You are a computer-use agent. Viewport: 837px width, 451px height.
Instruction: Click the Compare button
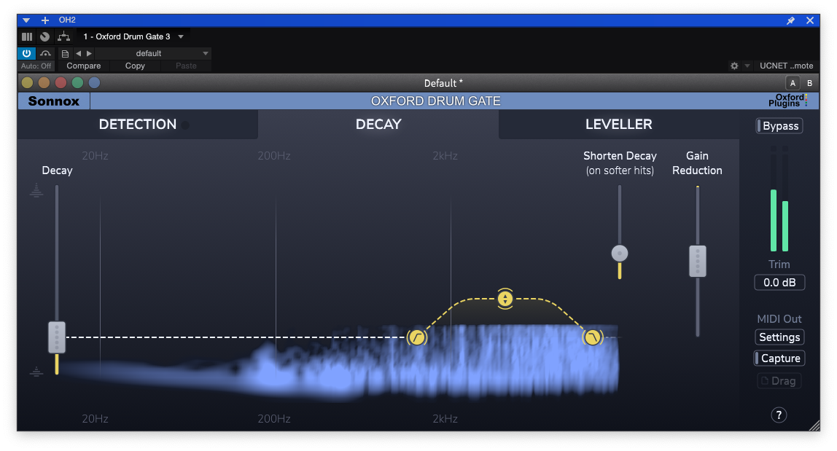[83, 66]
